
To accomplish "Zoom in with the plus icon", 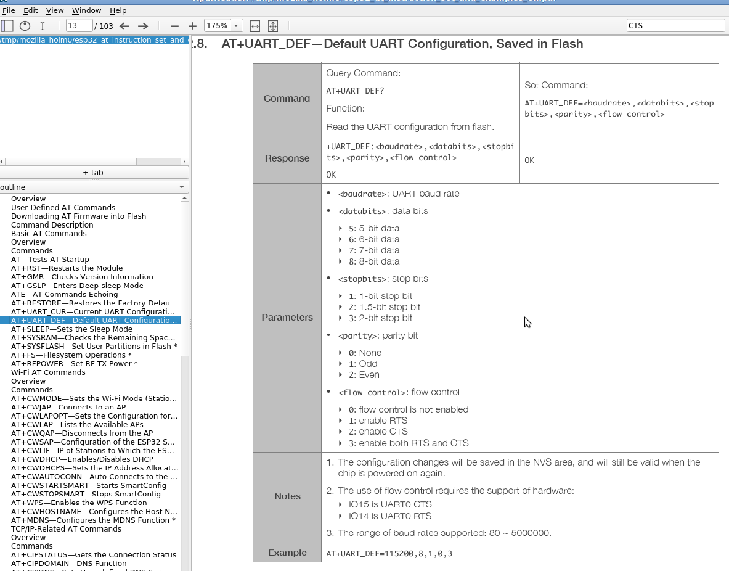I will (x=192, y=26).
